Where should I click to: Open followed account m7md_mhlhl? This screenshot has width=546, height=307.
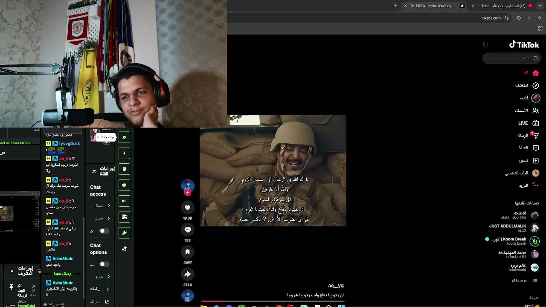(518, 254)
